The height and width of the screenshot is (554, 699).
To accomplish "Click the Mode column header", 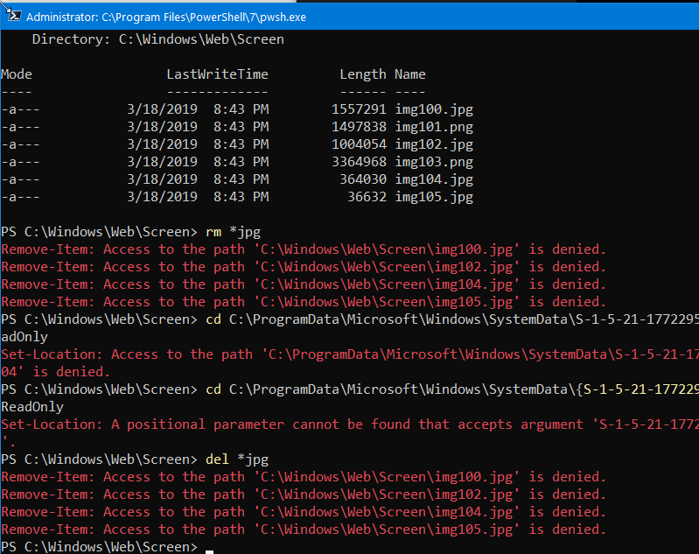I will coord(17,74).
